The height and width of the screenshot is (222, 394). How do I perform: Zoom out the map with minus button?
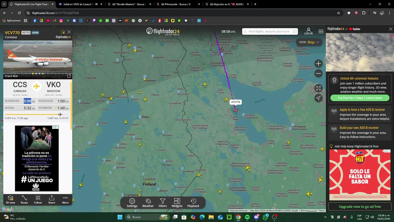(x=319, y=73)
